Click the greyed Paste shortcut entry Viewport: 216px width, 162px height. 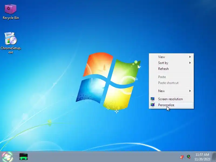click(171, 83)
